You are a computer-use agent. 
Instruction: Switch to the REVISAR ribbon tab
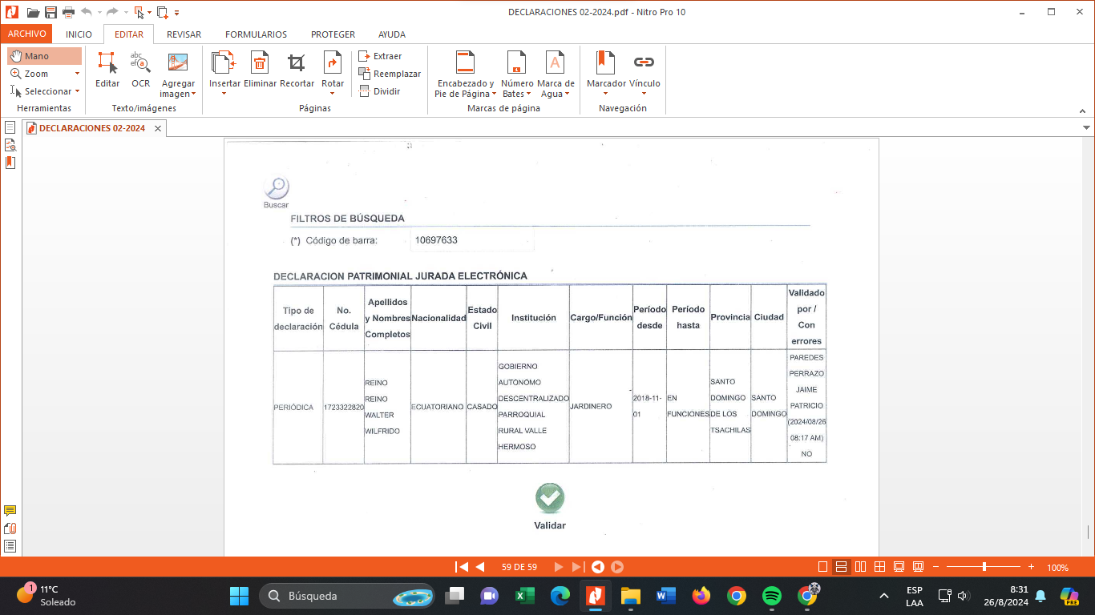(x=184, y=34)
